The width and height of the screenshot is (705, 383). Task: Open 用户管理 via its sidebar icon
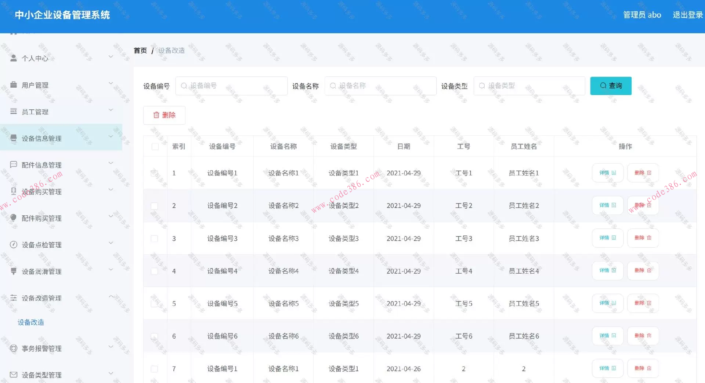[x=14, y=85]
